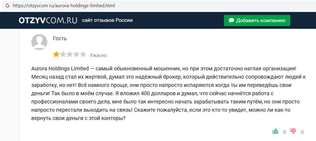The image size is (316, 141).
Task: Focus the browser URL address field
Action: pos(64,5)
